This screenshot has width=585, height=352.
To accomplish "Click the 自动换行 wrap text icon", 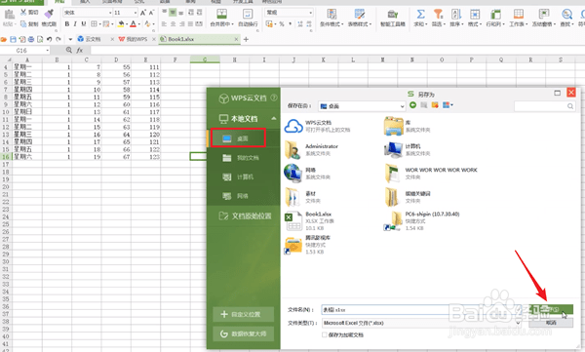I will [248, 15].
